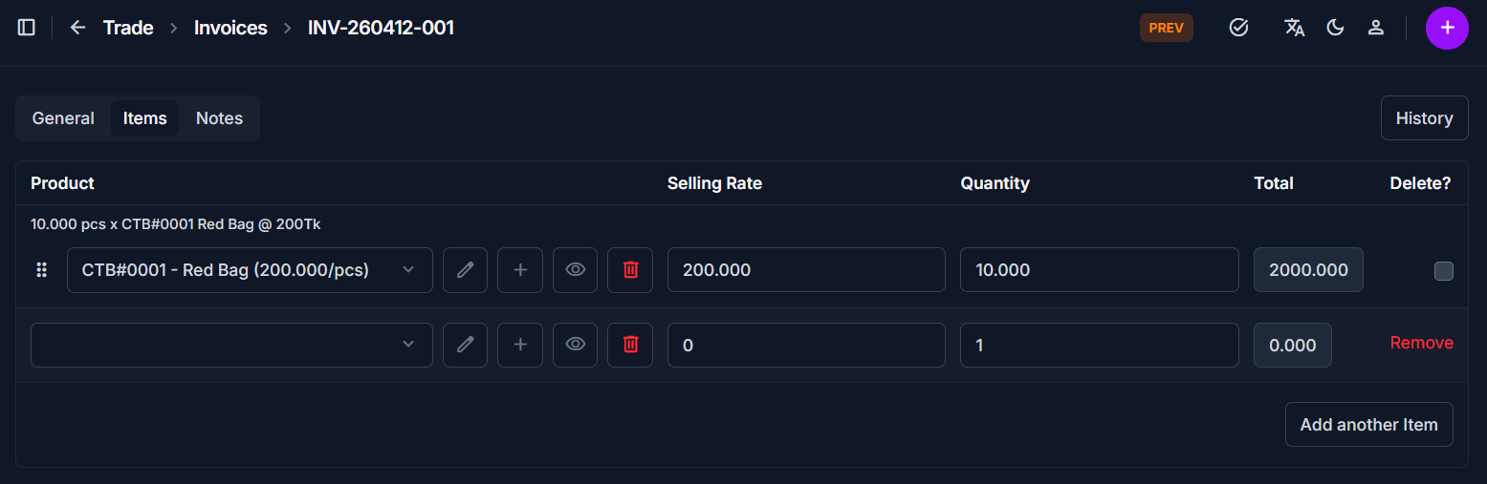The height and width of the screenshot is (484, 1487).
Task: View the empty row product with the eye icon
Action: pos(575,345)
